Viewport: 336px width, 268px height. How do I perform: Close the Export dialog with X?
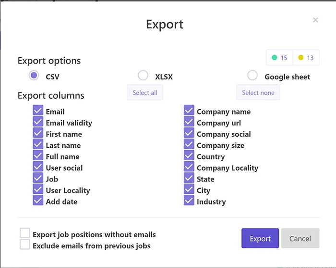coord(315,20)
